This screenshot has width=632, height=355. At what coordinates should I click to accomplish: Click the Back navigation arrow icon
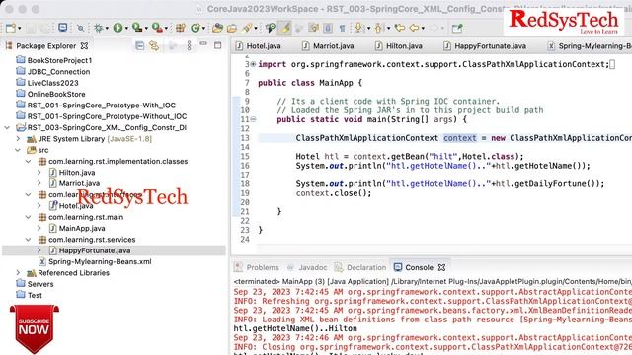(x=414, y=28)
